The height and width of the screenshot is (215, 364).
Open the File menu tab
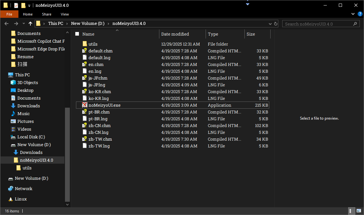click(x=9, y=14)
